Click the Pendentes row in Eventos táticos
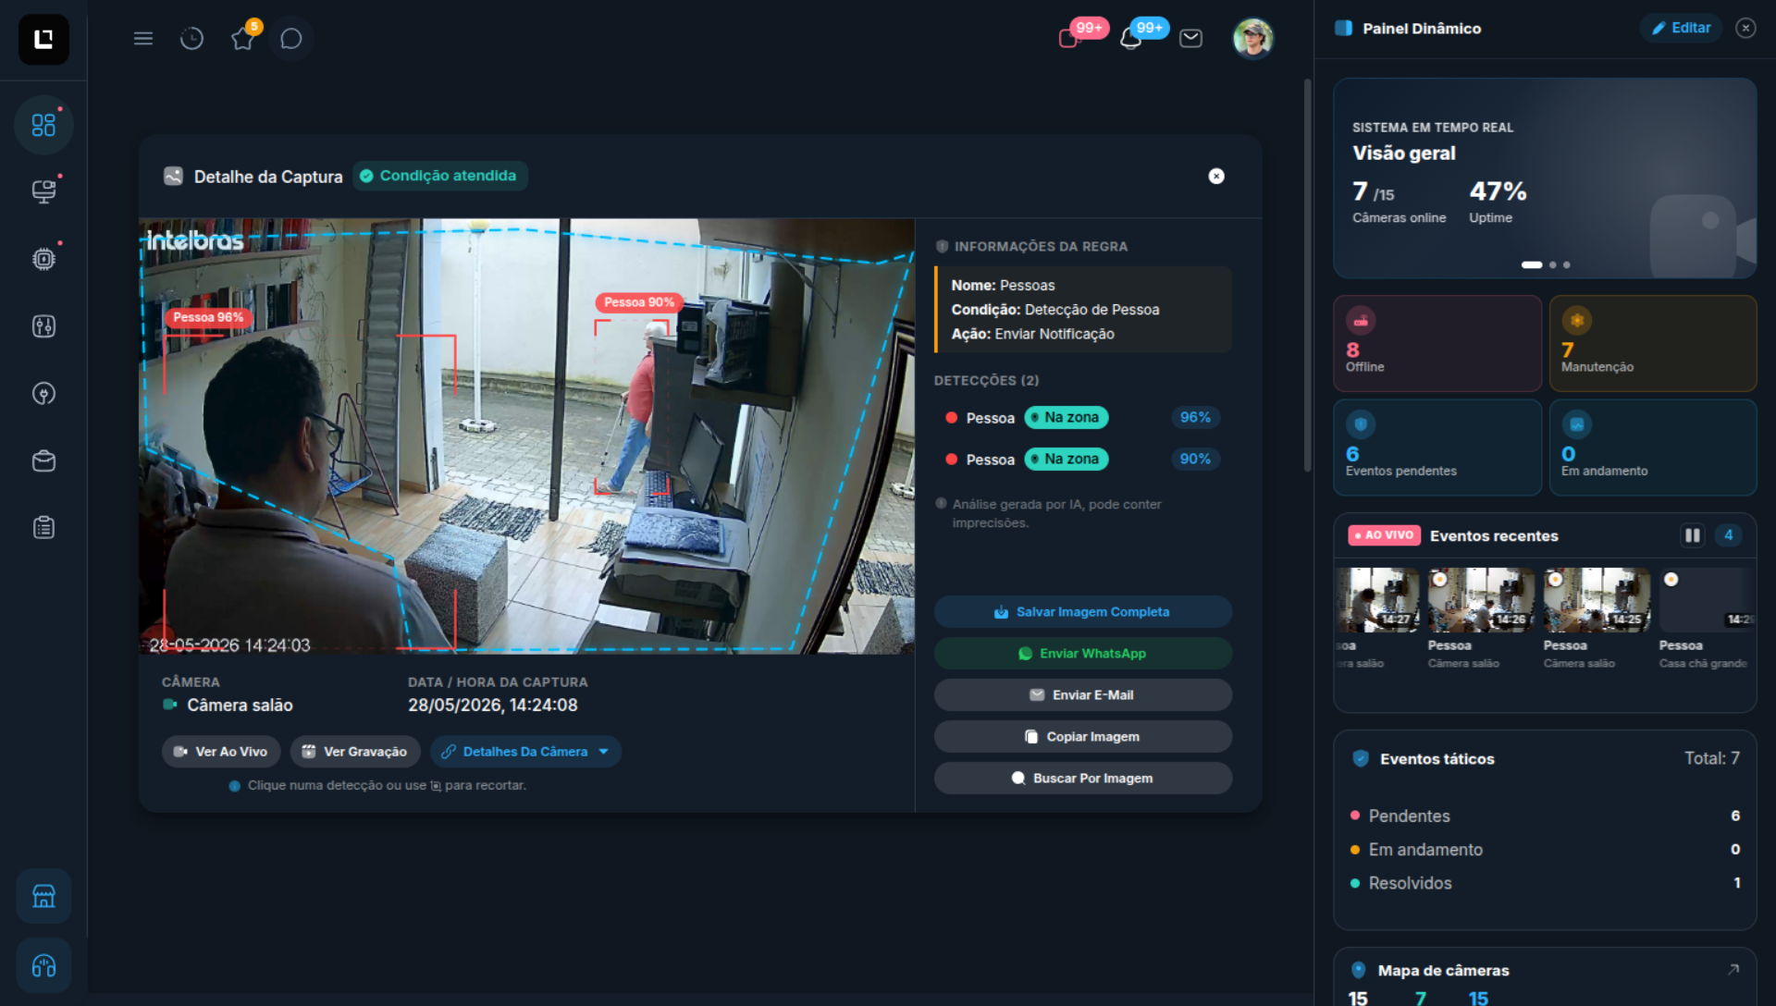The image size is (1776, 1006). pyautogui.click(x=1545, y=816)
